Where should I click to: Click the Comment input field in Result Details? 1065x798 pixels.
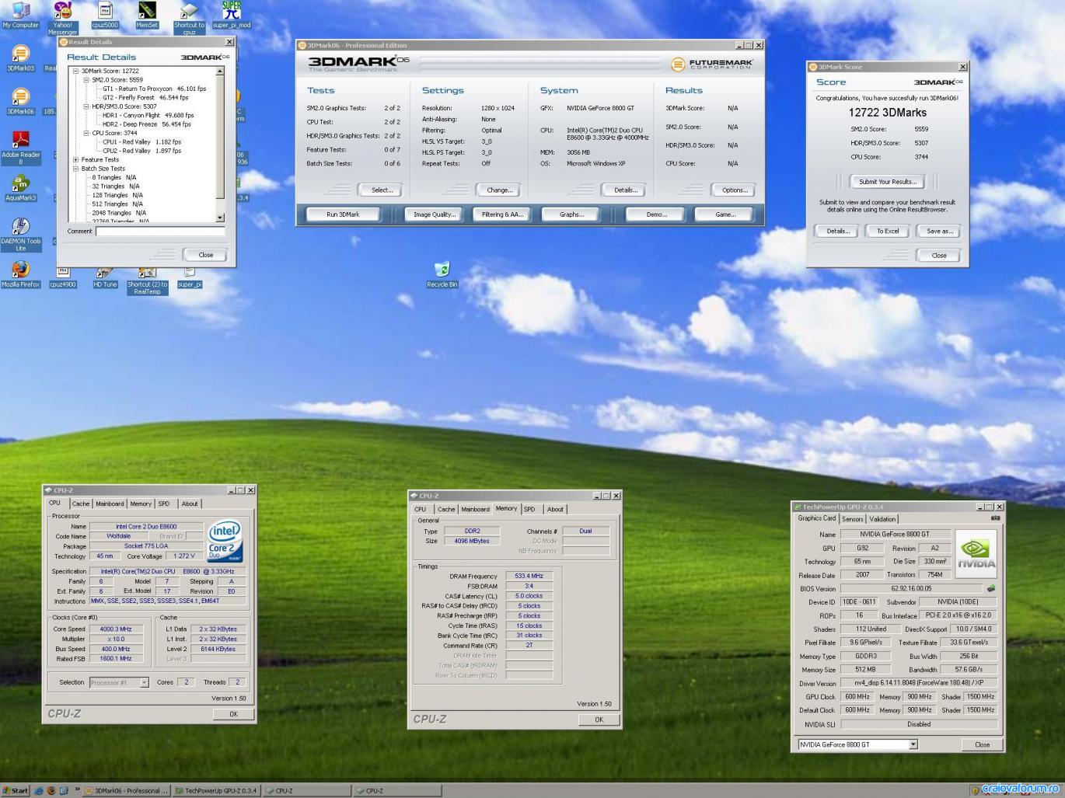[x=160, y=231]
